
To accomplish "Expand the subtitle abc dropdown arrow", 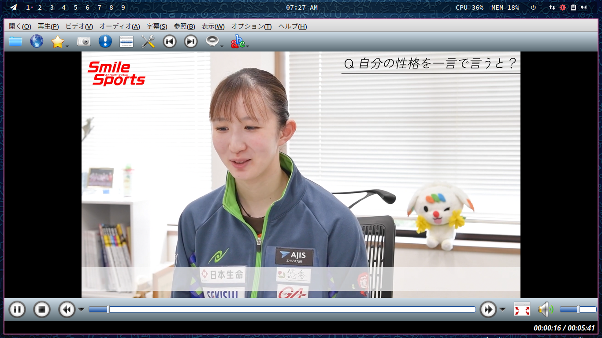I will (248, 46).
